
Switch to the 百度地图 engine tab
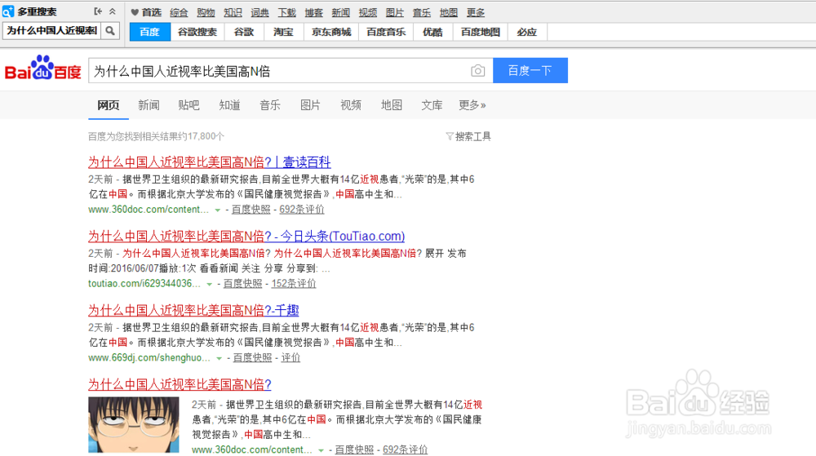click(x=481, y=33)
